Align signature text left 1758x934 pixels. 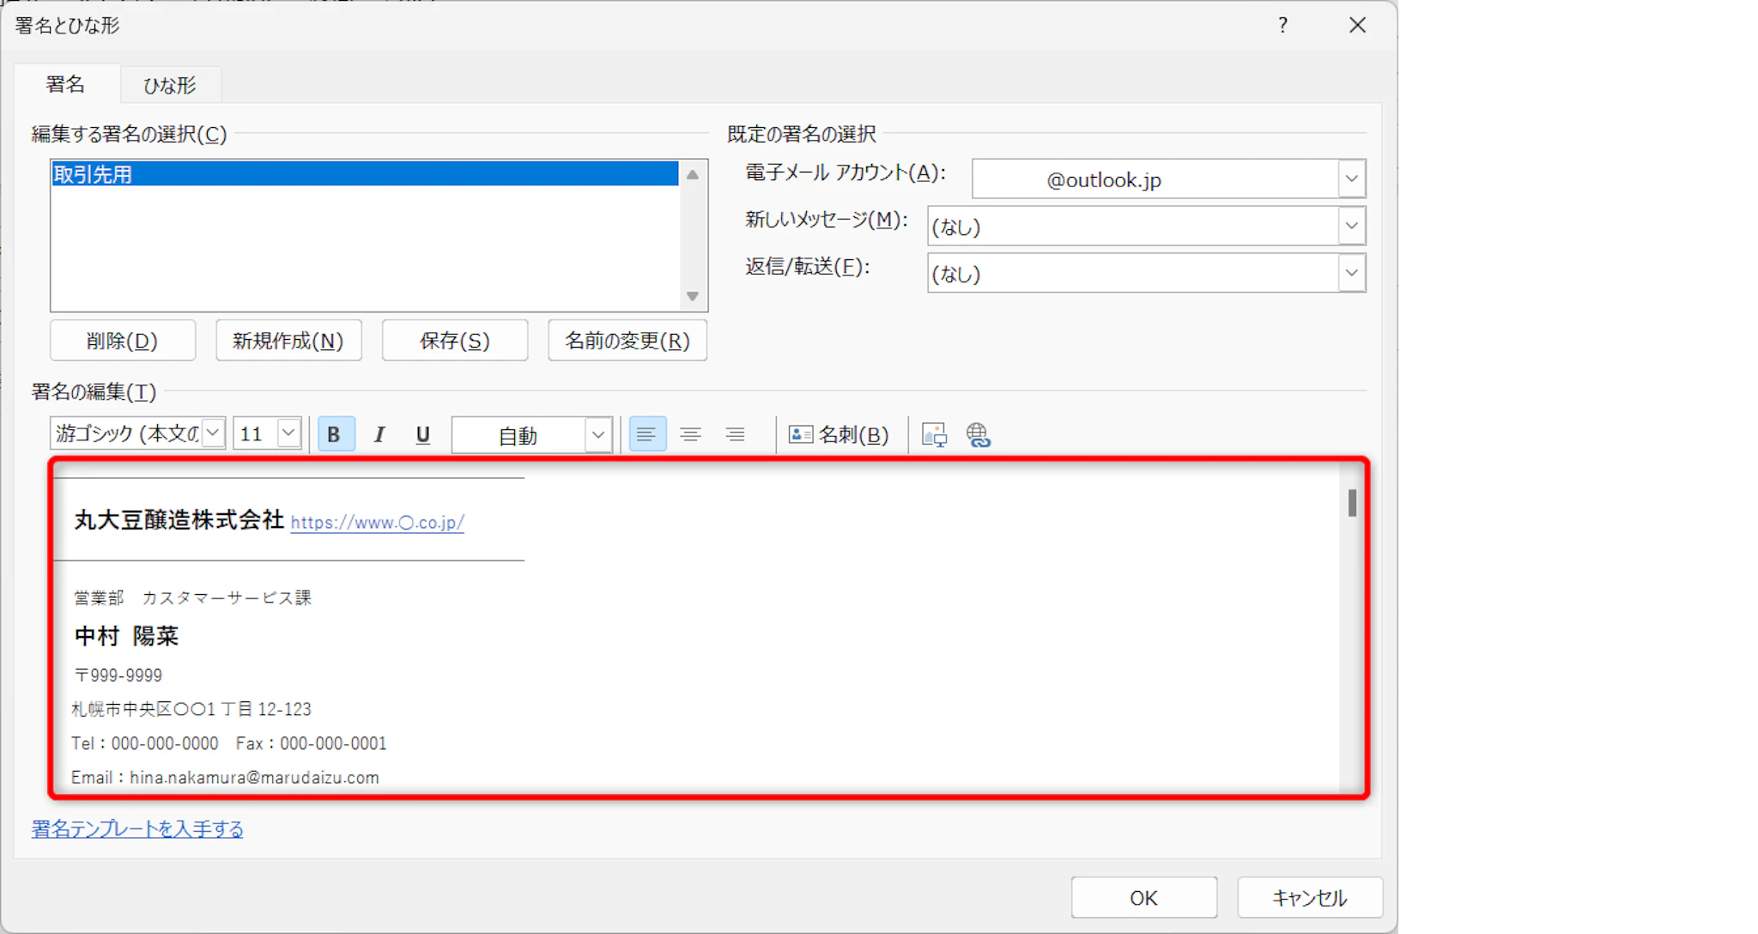pos(646,434)
